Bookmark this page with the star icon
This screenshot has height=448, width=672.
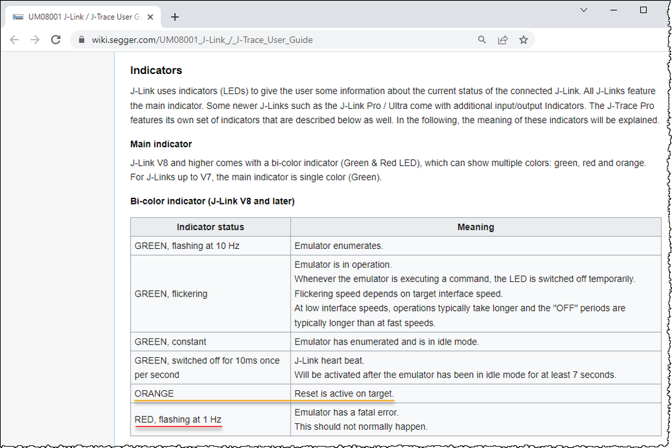pos(523,40)
